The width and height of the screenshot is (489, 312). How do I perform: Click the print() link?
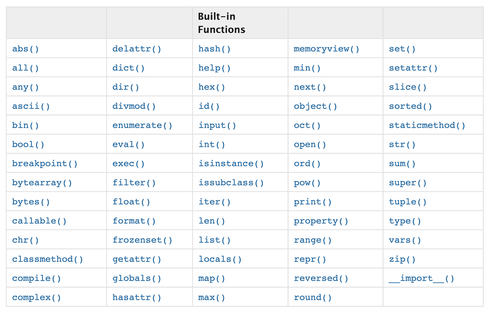click(x=313, y=202)
